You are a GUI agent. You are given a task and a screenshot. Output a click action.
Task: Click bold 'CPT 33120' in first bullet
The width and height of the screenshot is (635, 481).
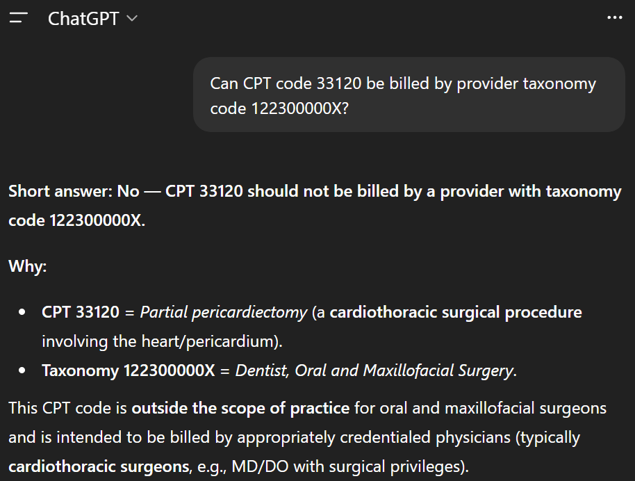tap(80, 312)
